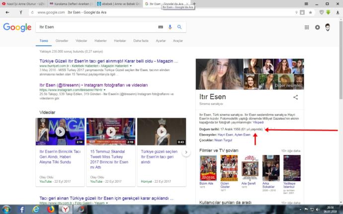Click the gray protect shield icon
This screenshot has height=214, width=343.
pyautogui.click(x=321, y=12)
